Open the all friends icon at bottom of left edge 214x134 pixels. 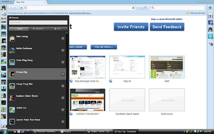tap(4, 126)
